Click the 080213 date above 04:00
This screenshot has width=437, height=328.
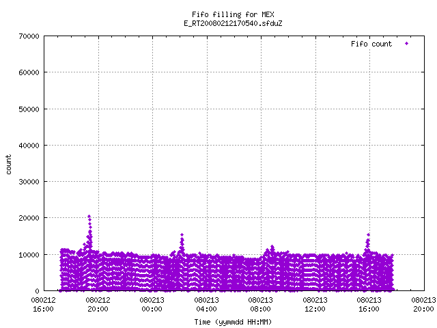pos(206,300)
